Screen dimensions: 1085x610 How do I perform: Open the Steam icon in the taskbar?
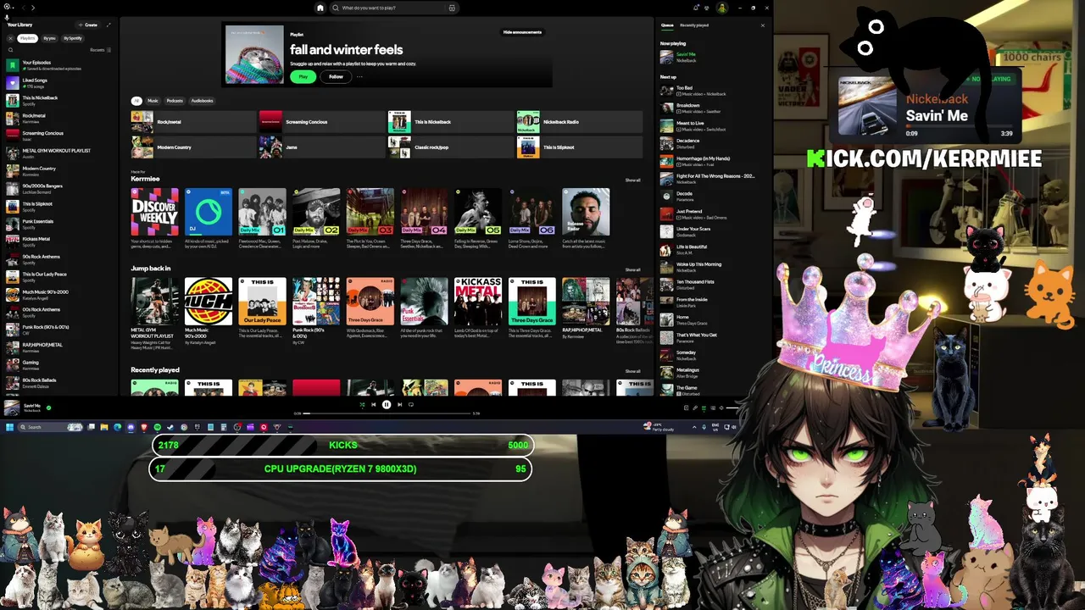170,427
